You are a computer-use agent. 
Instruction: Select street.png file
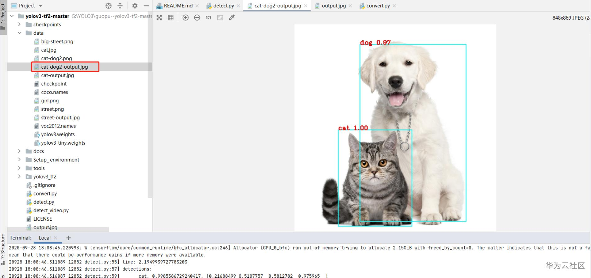(52, 109)
